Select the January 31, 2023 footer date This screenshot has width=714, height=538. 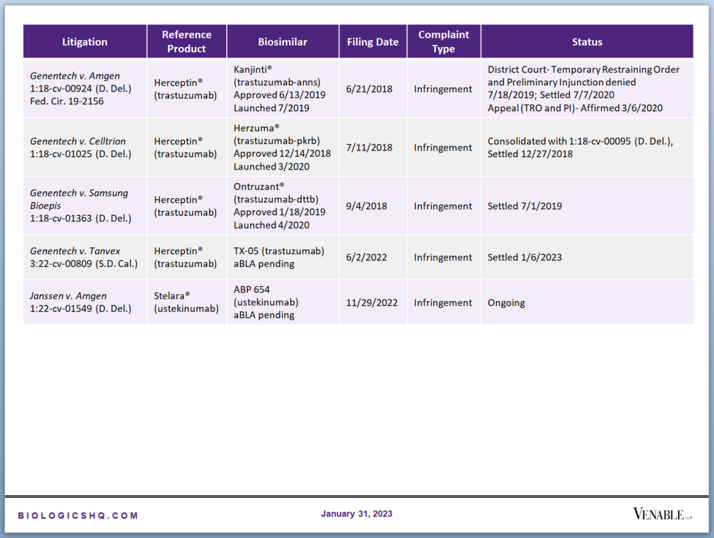(357, 514)
